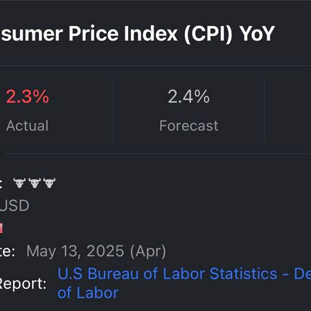Viewport: 311px width, 311px height.
Task: Click the third bull importance icon
Action: coord(49,183)
